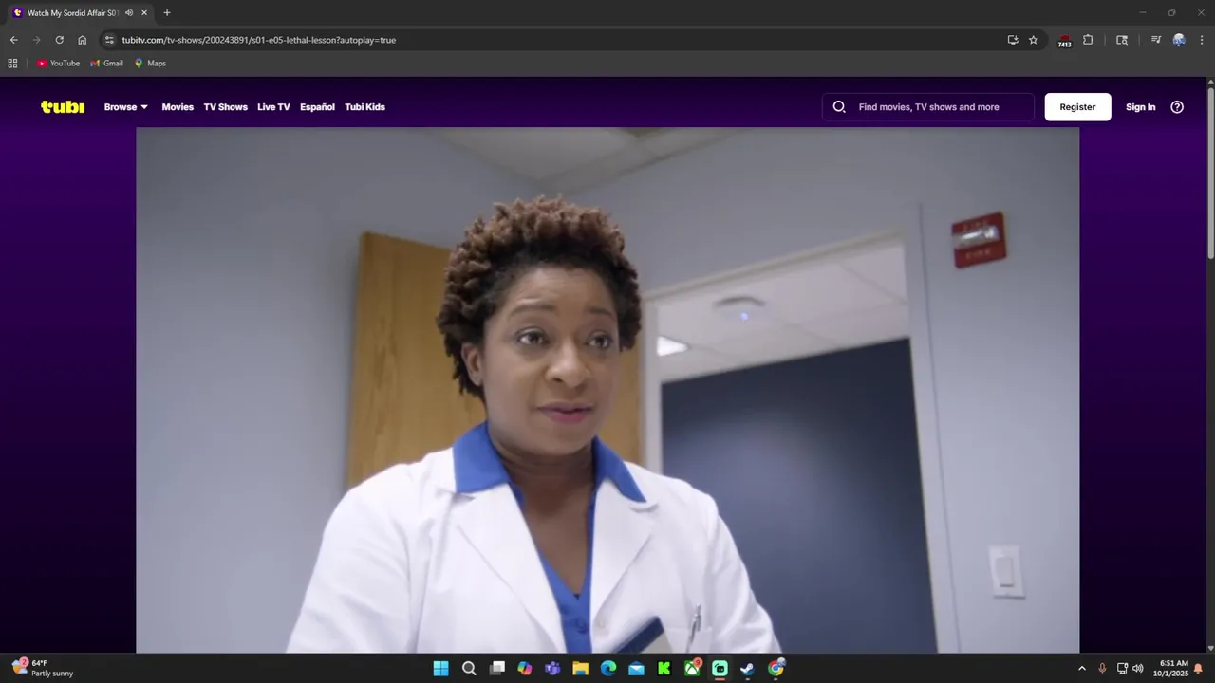Show hidden system tray icons
The image size is (1215, 683).
coord(1081,669)
